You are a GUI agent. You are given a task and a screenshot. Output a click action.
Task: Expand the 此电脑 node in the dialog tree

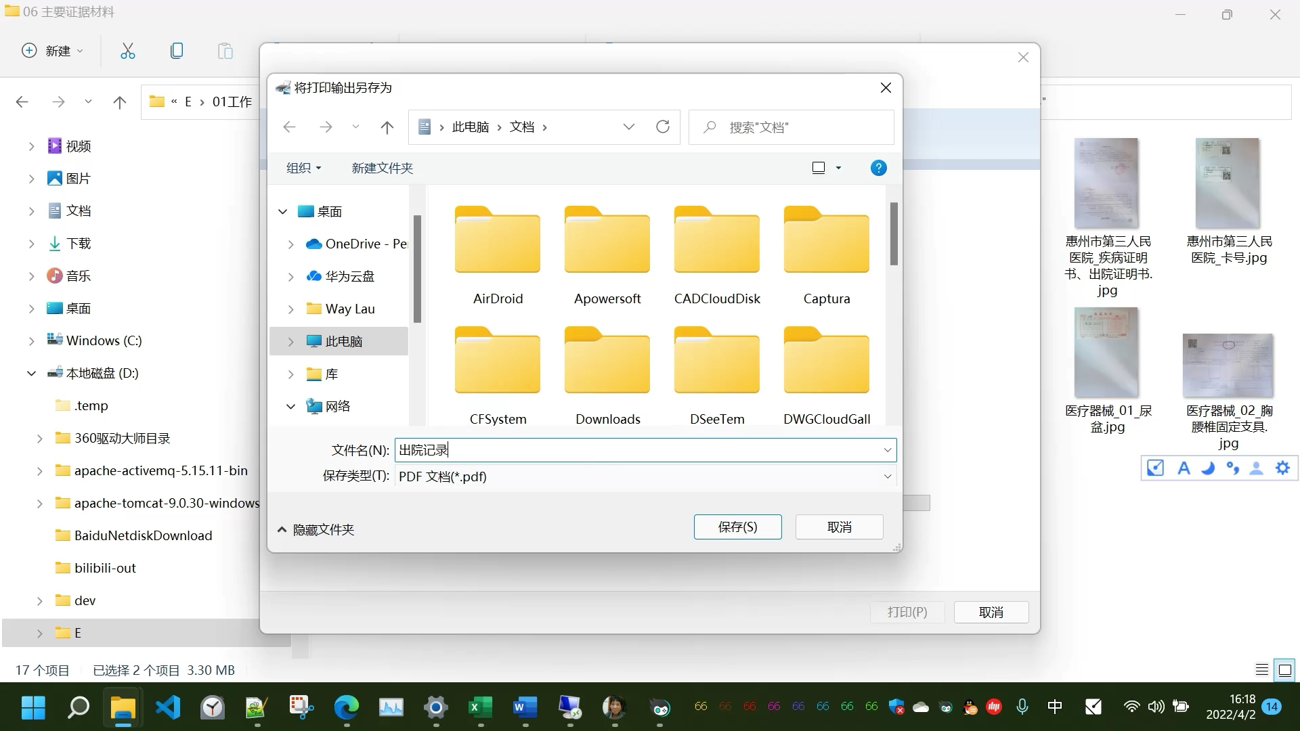click(290, 342)
